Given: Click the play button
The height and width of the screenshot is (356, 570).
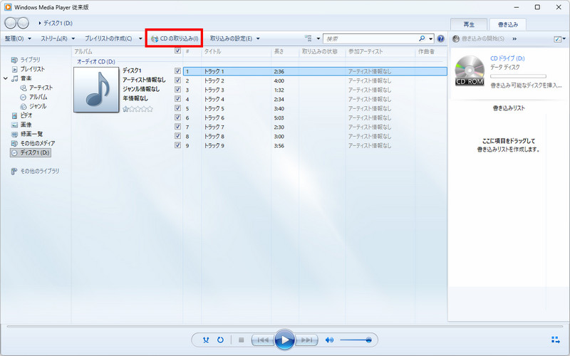Looking at the screenshot, I should coord(284,340).
